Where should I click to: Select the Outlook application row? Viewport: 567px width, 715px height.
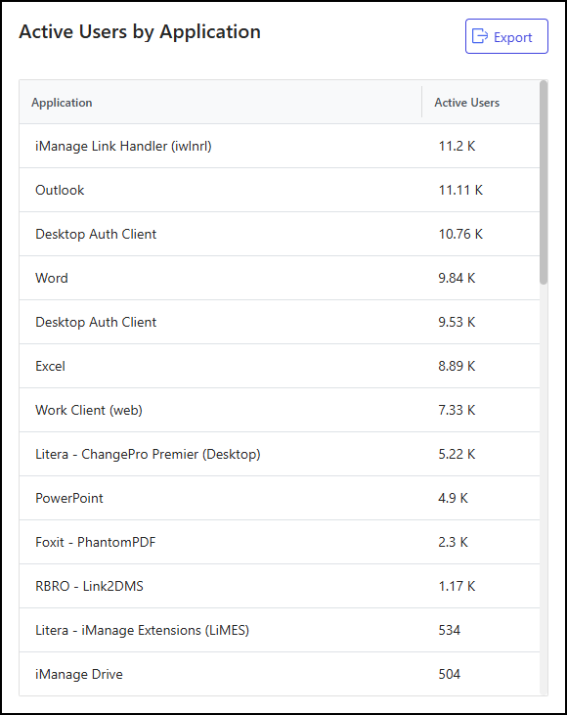[280, 190]
